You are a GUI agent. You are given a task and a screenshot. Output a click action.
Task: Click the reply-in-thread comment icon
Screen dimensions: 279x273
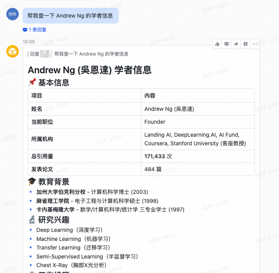[227, 44]
